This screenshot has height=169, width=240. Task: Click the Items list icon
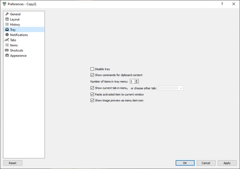point(7,45)
